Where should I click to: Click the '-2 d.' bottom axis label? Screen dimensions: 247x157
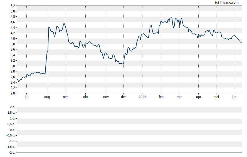pos(12,153)
